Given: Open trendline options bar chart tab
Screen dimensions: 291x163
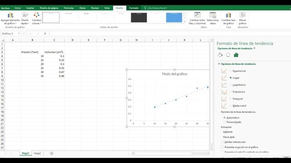Looking at the screenshot, I should 236,55.
